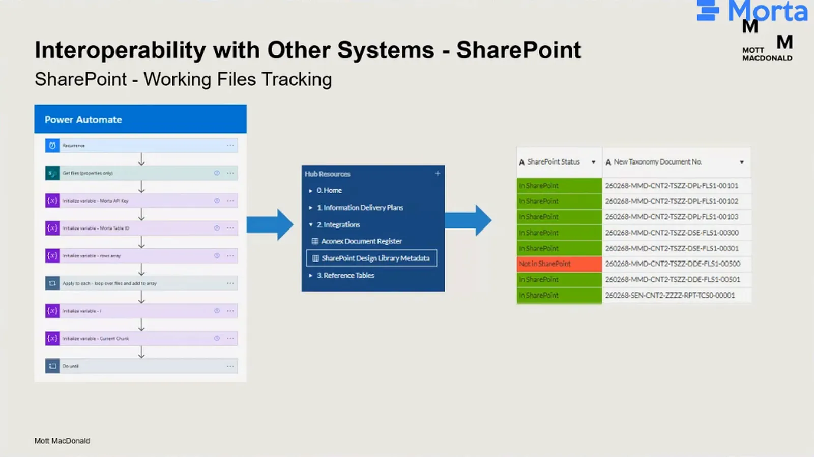Expand 1. Information Delivery Plans node
Screen dimensions: 814x457
click(310, 208)
